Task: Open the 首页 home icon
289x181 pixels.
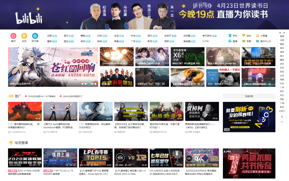Action: pyautogui.click(x=13, y=36)
